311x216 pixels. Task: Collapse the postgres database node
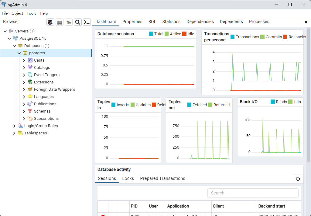pos(19,53)
